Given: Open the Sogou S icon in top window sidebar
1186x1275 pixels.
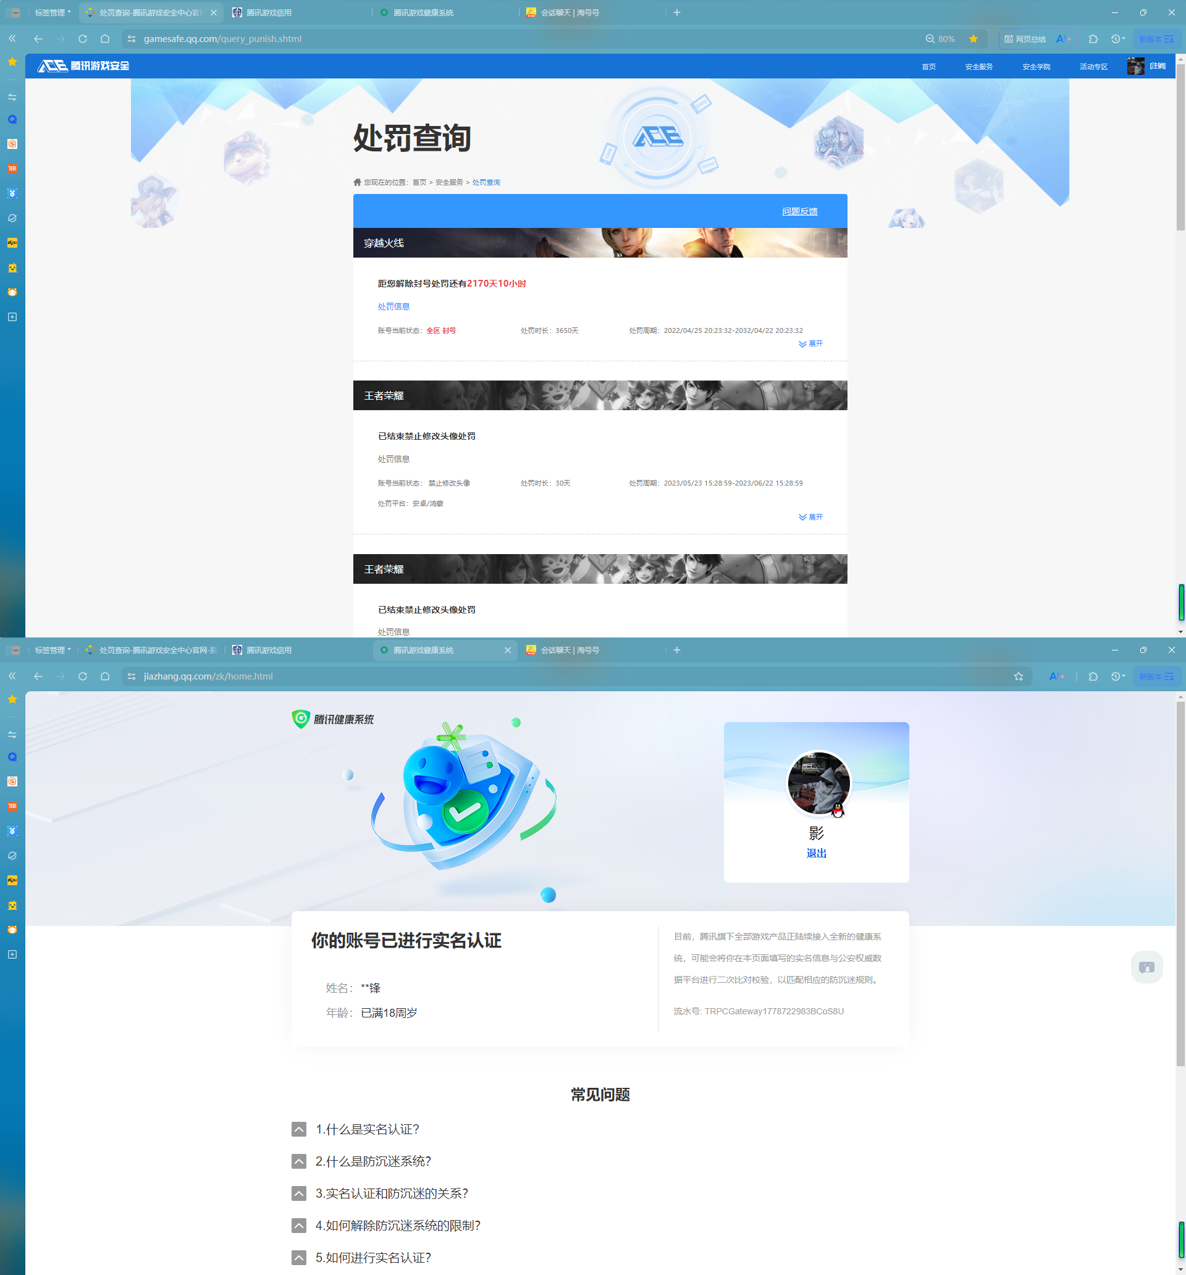Looking at the screenshot, I should click(x=12, y=144).
